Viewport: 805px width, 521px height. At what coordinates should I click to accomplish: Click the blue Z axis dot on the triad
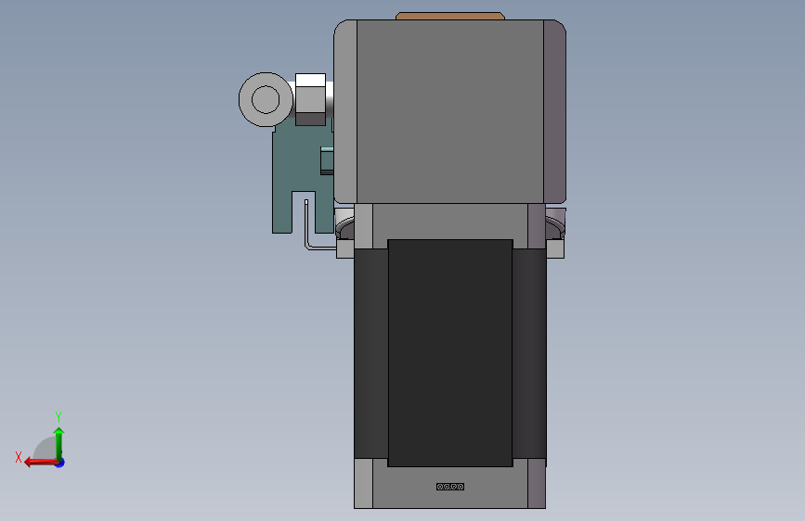point(60,463)
